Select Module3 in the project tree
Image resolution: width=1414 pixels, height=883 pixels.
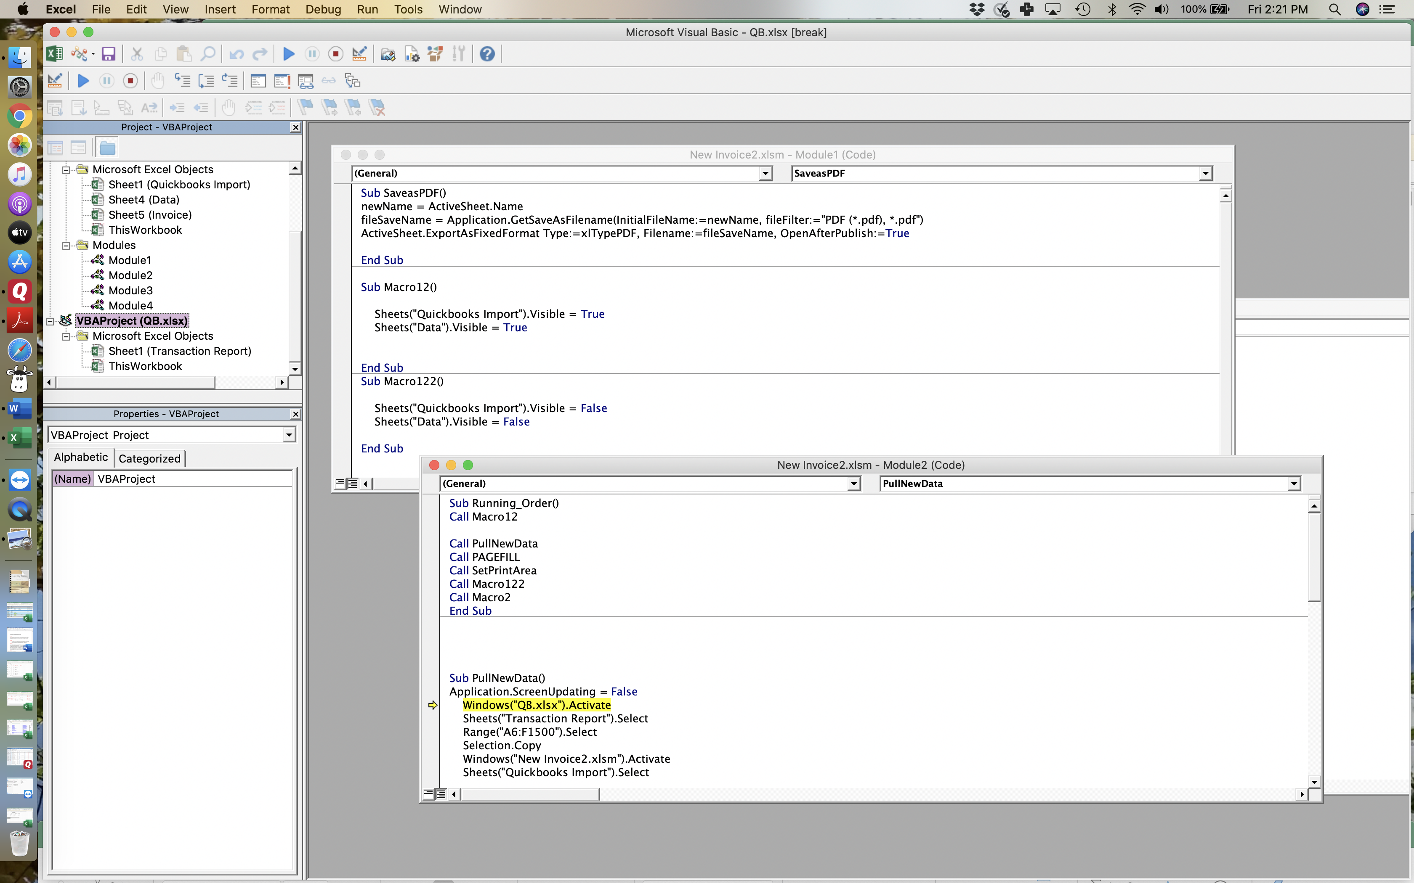[x=130, y=290]
